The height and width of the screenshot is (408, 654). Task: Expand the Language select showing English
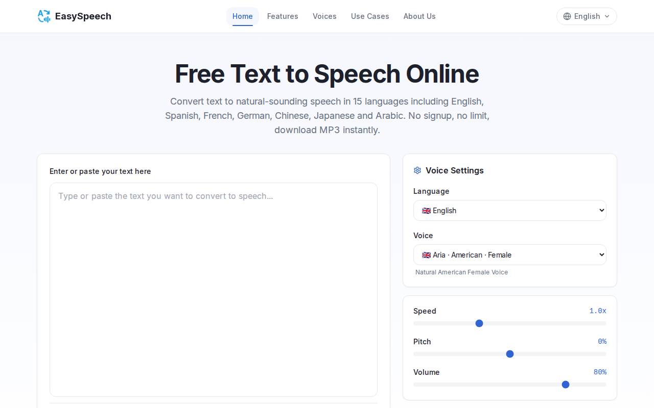pyautogui.click(x=510, y=210)
